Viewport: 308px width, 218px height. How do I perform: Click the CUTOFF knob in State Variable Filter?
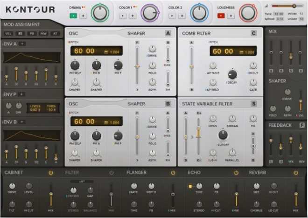[x=223, y=135]
